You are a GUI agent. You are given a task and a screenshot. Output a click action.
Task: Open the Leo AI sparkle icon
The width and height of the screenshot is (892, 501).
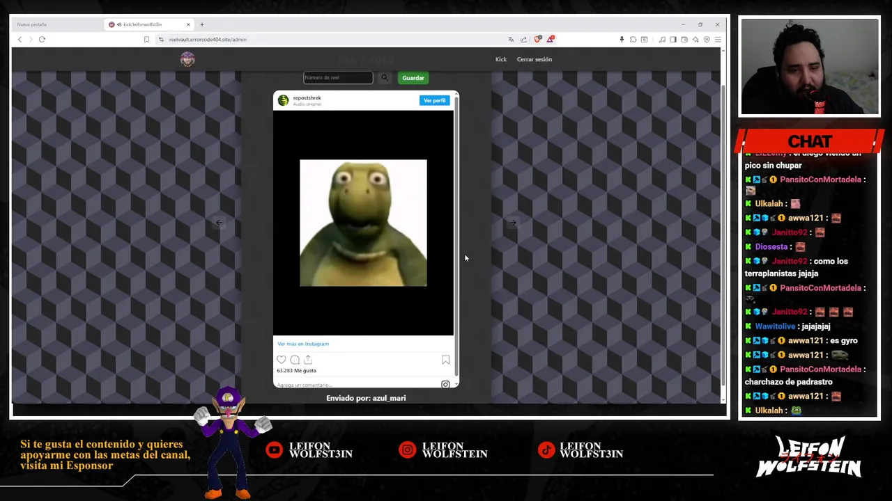695,40
